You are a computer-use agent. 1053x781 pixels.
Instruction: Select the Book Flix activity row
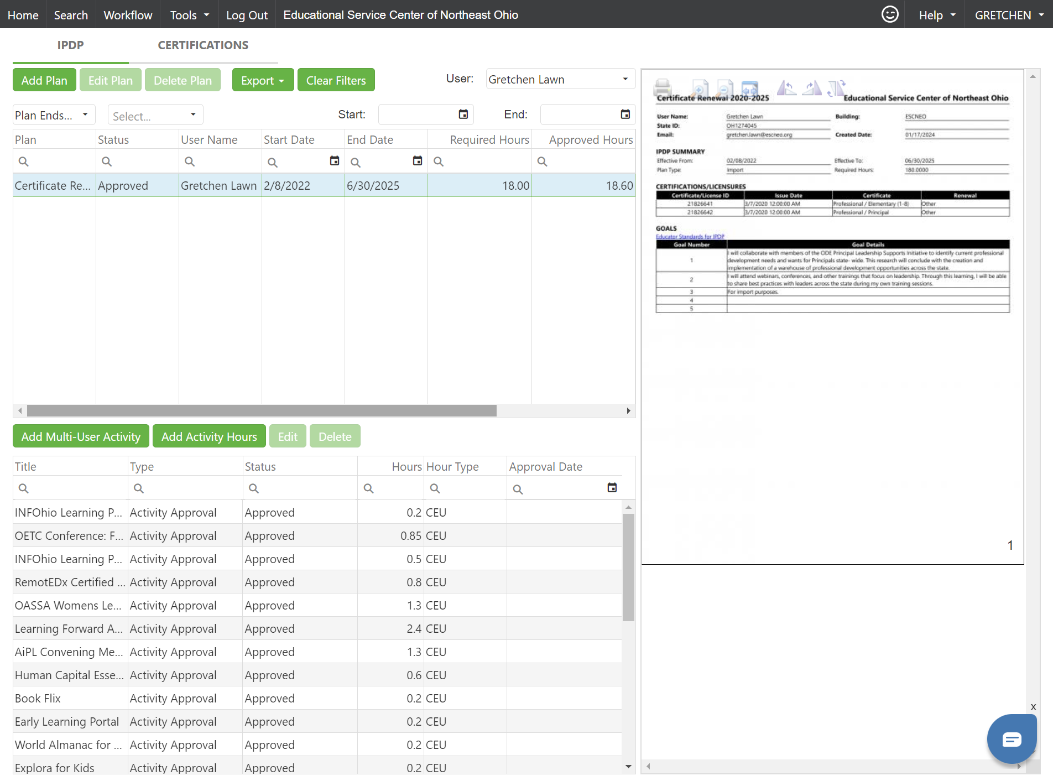point(317,698)
